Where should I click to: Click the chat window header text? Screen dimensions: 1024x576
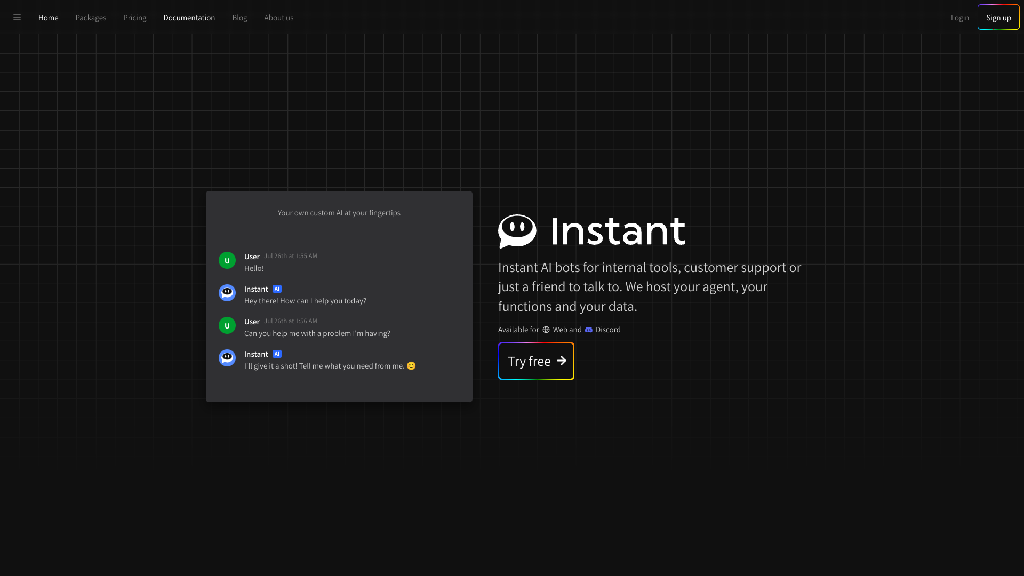pyautogui.click(x=339, y=212)
